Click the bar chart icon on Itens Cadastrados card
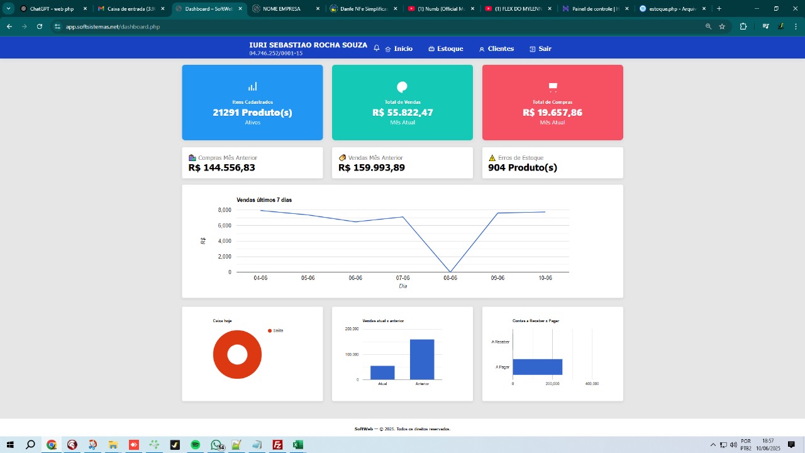Image resolution: width=805 pixels, height=453 pixels. tap(252, 86)
